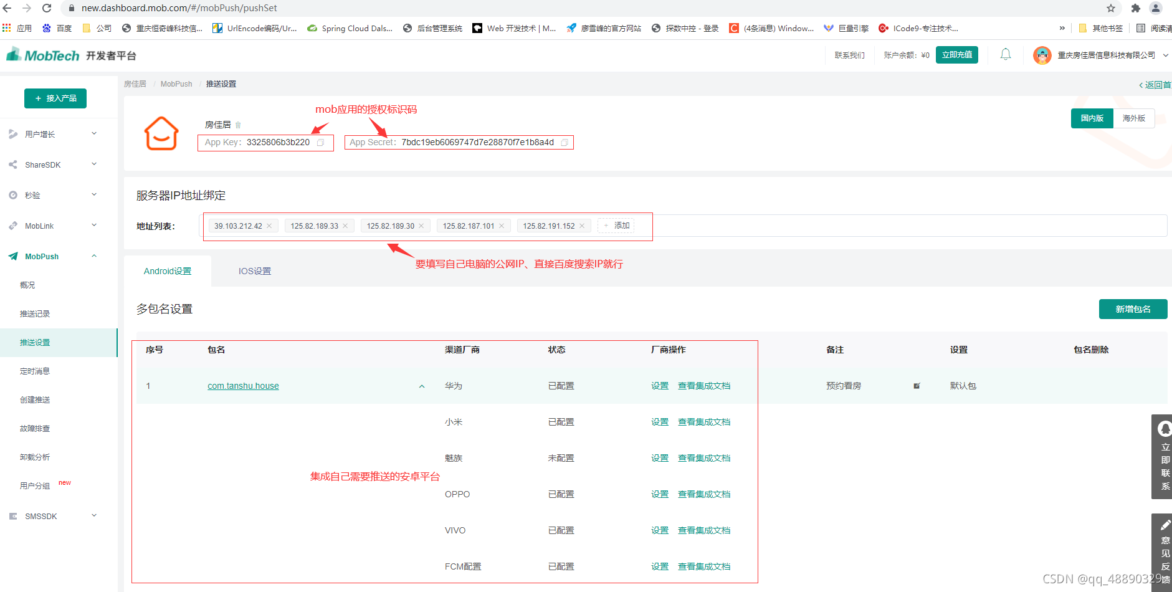Select the IOS设置 tab
Image resolution: width=1172 pixels, height=592 pixels.
point(255,271)
